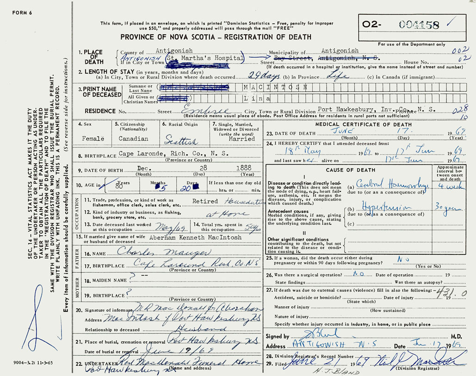
Task: Click the typed given name Lina
Action: [x=255, y=99]
